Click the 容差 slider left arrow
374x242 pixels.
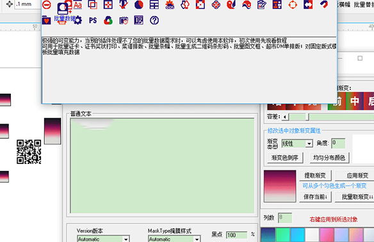click(284, 117)
